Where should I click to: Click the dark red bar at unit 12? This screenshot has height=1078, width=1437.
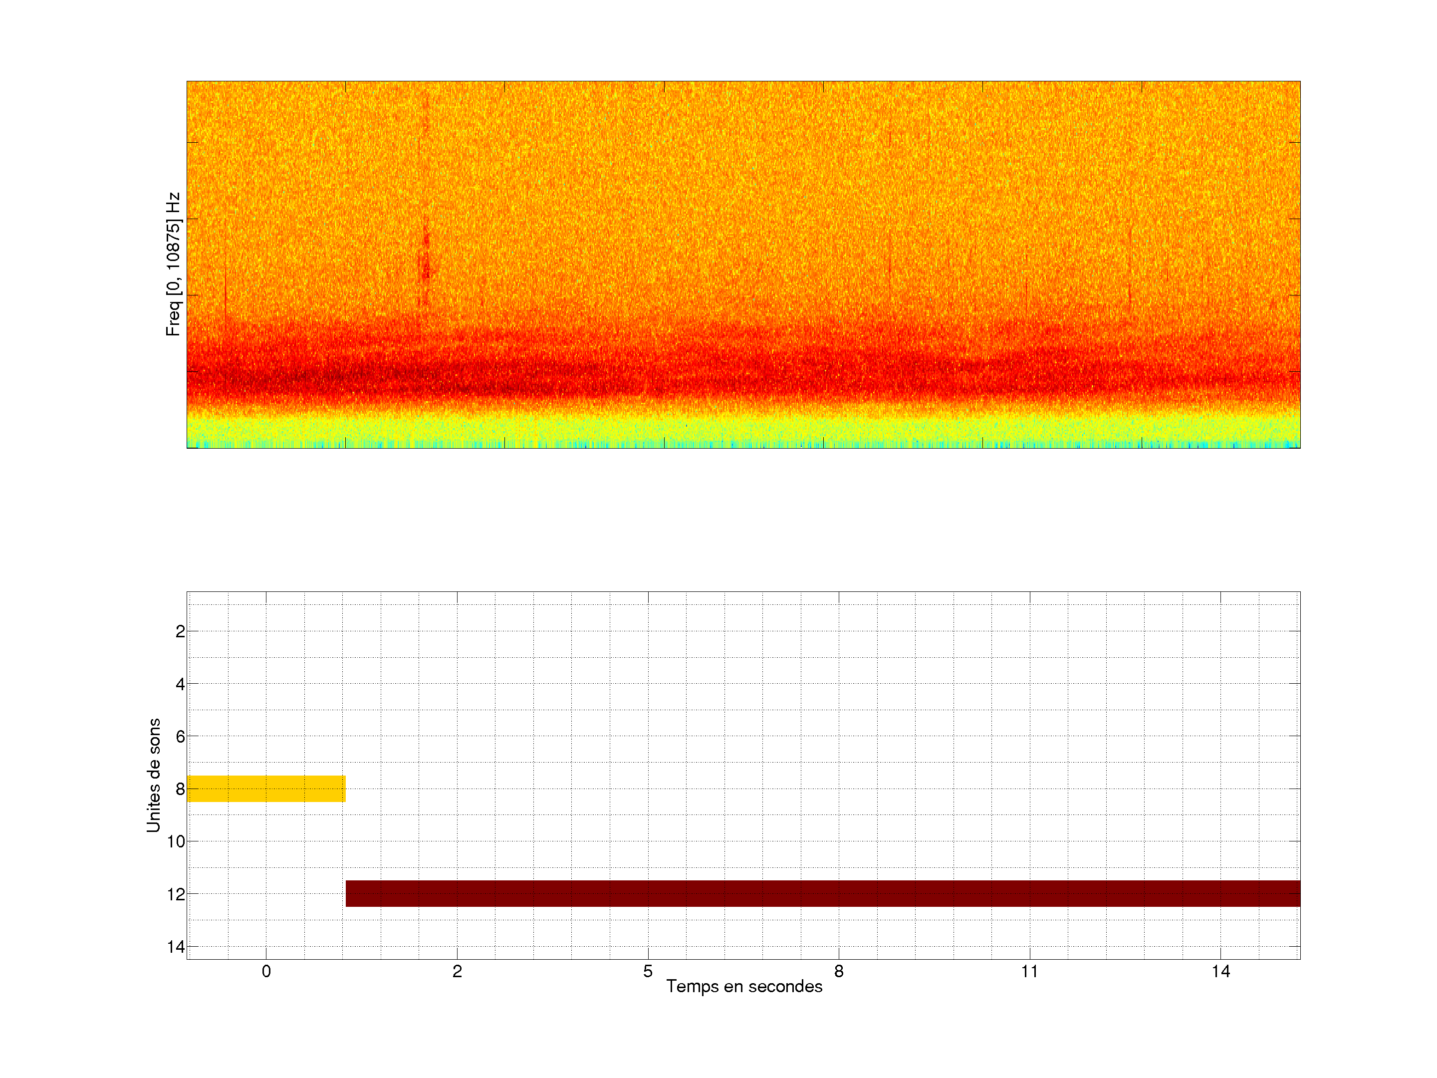pos(822,893)
